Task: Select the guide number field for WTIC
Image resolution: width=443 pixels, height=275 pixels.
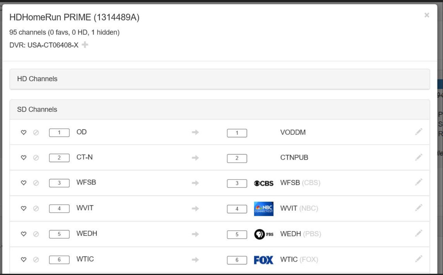Action: (x=237, y=260)
